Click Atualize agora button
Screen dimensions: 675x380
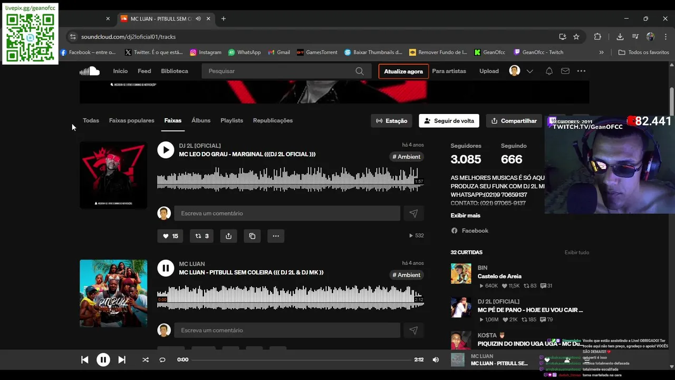coord(403,71)
